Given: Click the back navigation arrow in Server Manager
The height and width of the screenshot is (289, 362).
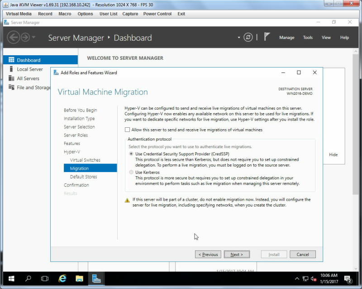Looking at the screenshot, I should click(14, 37).
